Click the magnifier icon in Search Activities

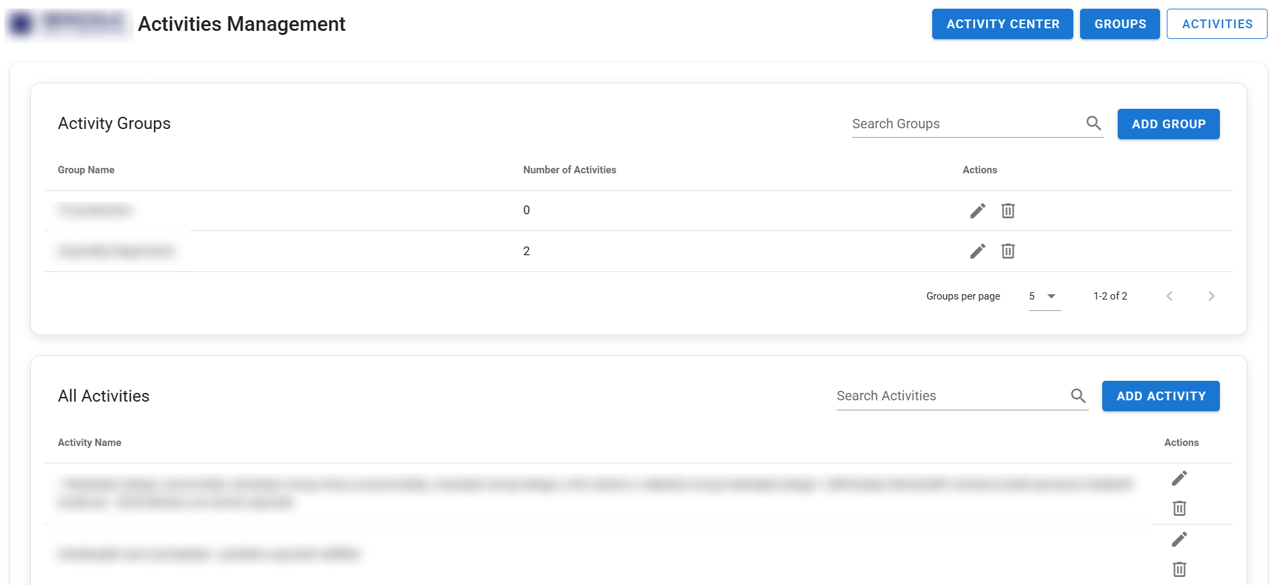1078,396
